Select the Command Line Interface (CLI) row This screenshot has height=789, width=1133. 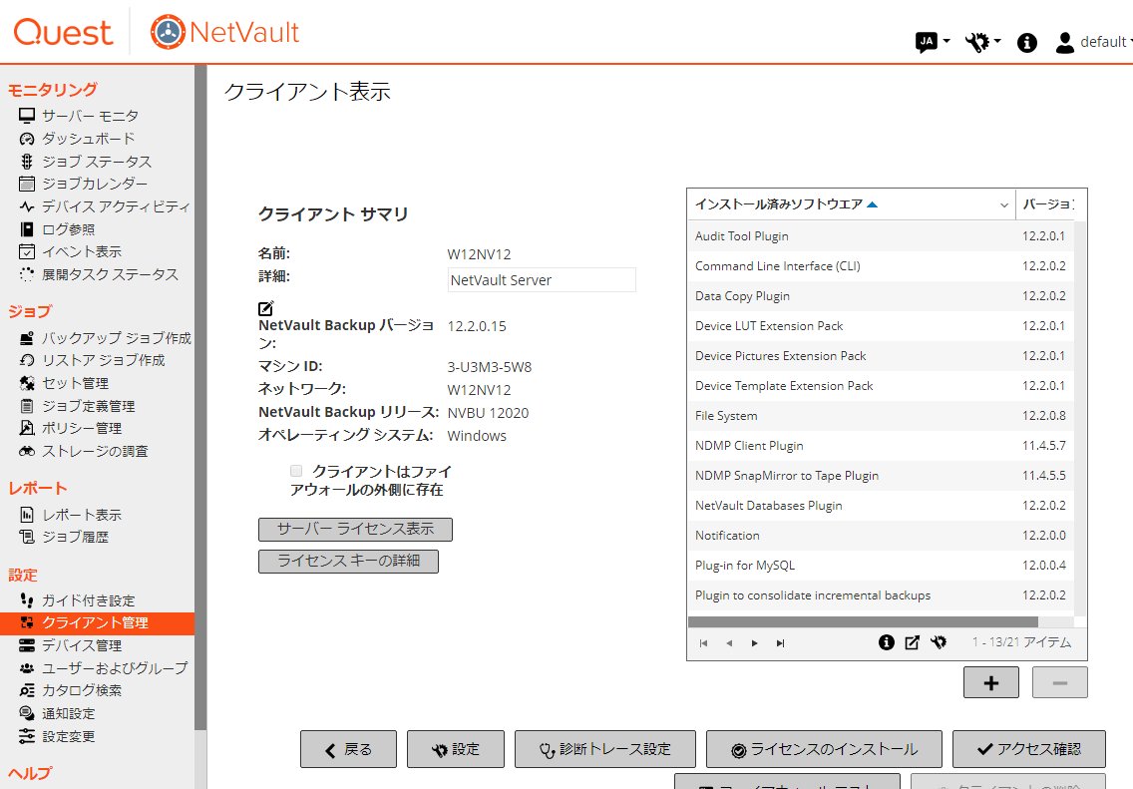point(880,266)
